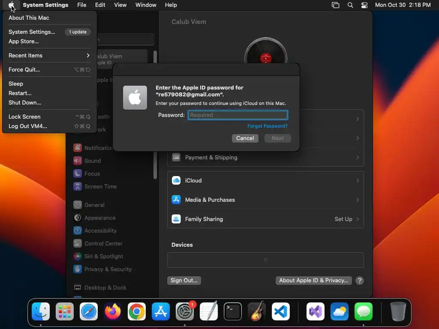Image resolution: width=439 pixels, height=329 pixels.
Task: Open TextEdit from the Dock
Action: [209, 311]
